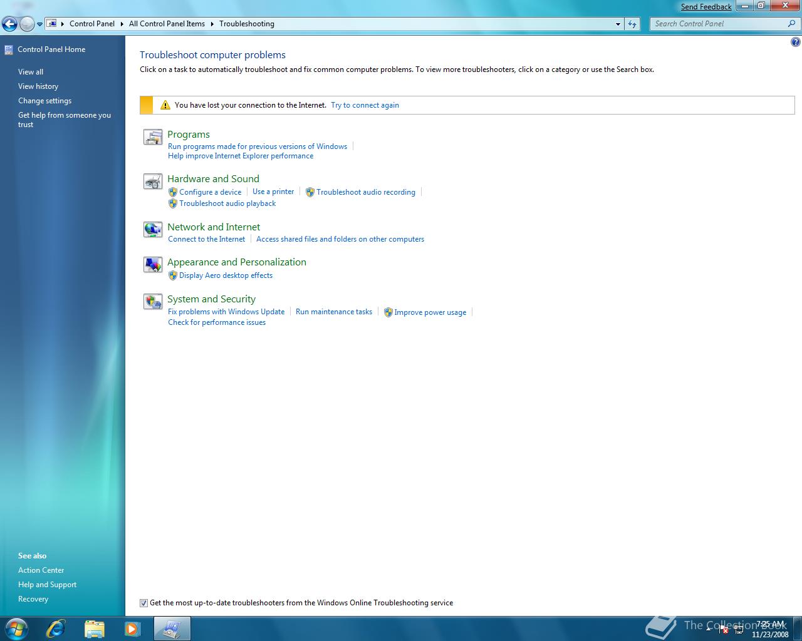Expand the address bar history dropdown

[x=618, y=24]
